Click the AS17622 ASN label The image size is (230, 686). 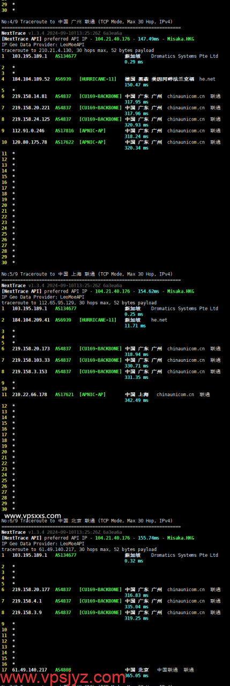[64, 142]
